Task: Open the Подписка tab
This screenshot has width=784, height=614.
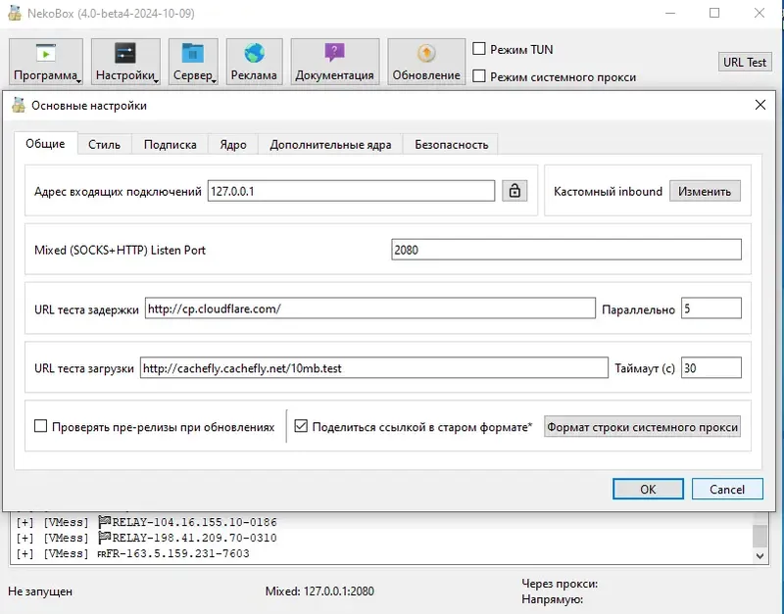Action: point(170,144)
